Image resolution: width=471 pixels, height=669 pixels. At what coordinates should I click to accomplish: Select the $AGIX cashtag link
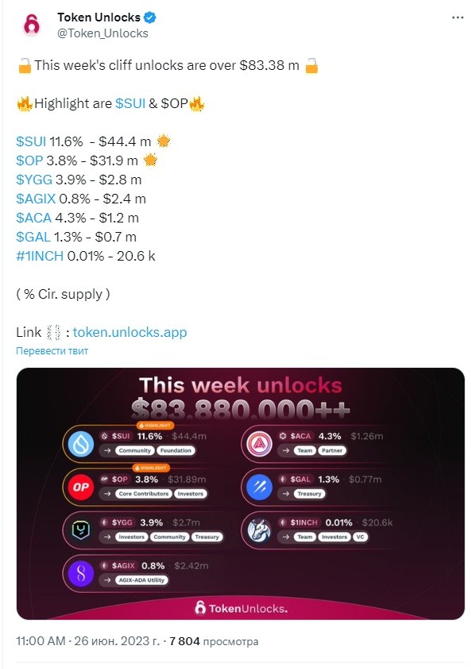pos(36,199)
